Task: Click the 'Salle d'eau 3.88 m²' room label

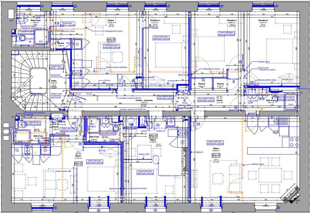Action: coord(35,22)
